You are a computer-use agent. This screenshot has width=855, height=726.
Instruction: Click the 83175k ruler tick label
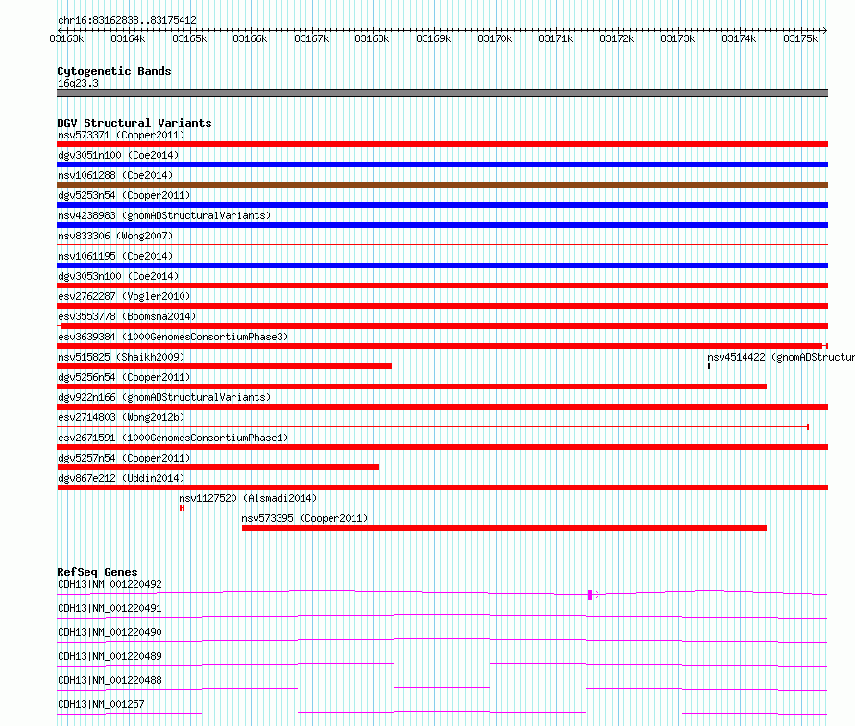pyautogui.click(x=800, y=38)
